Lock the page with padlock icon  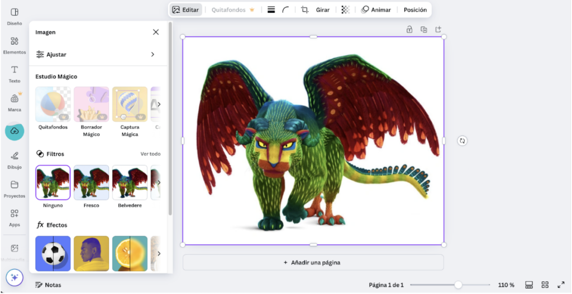coord(409,30)
